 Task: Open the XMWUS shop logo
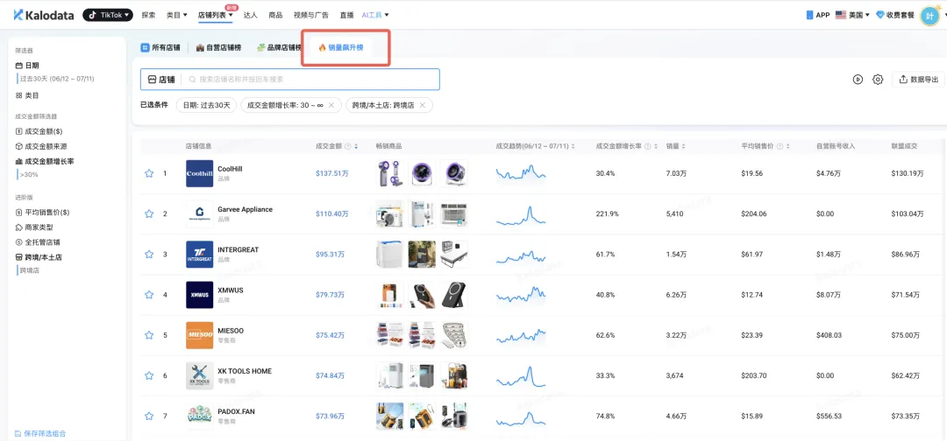pyautogui.click(x=199, y=295)
